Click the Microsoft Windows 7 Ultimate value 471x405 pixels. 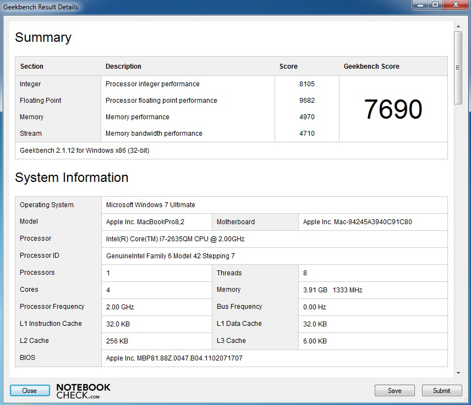coord(150,205)
